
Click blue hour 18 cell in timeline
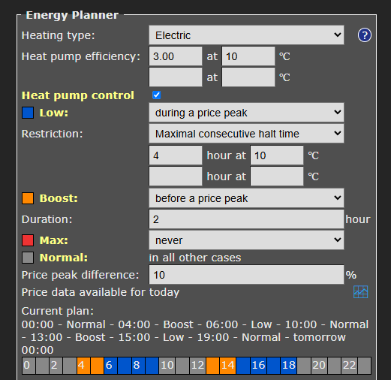289,366
